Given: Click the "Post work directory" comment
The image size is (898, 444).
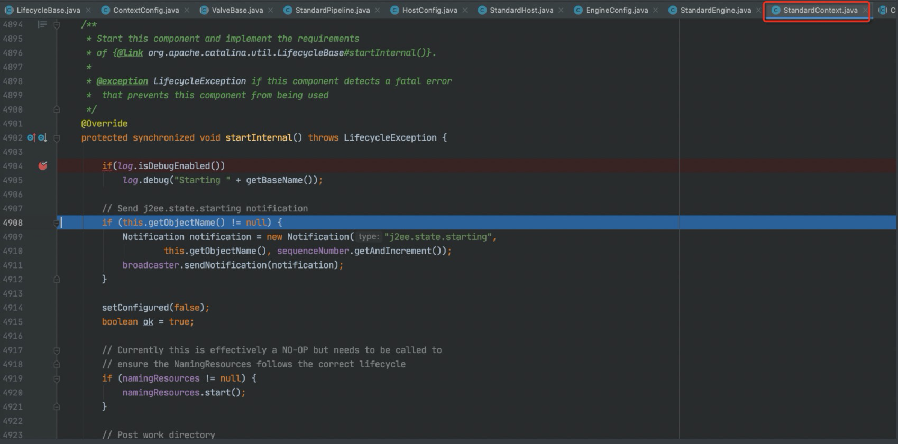Looking at the screenshot, I should tap(159, 435).
